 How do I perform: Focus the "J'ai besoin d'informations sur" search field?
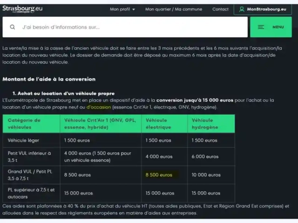[x=130, y=27]
